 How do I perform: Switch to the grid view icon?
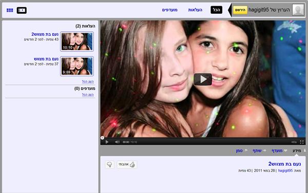point(10,10)
